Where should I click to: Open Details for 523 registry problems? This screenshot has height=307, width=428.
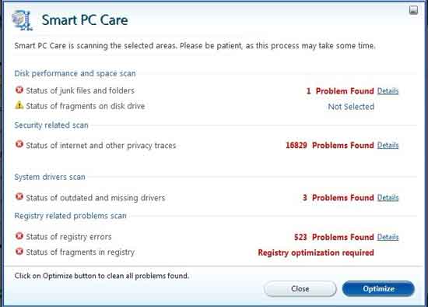point(388,237)
